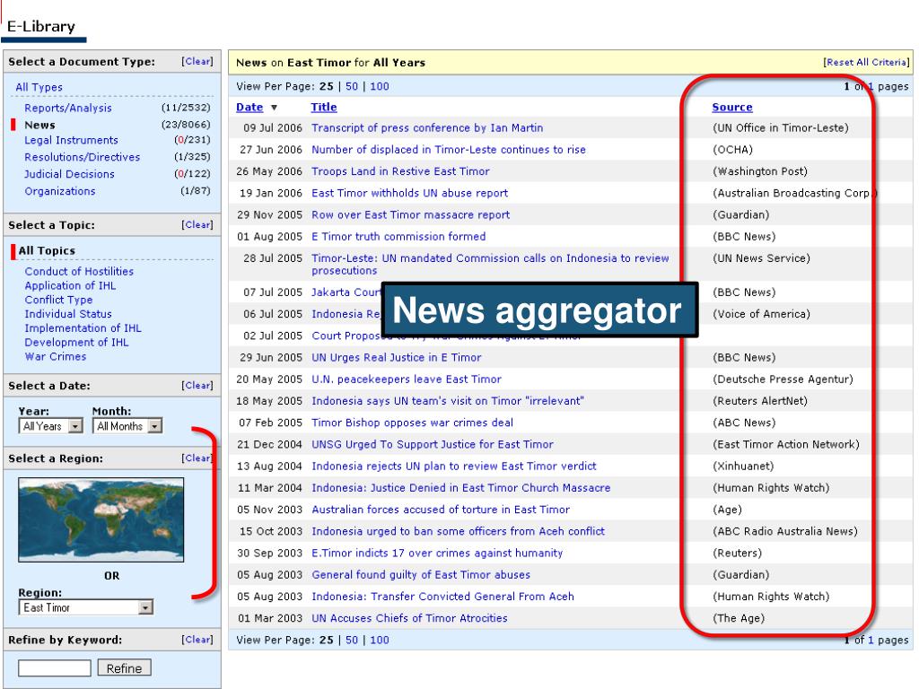Click into the keyword refine text field
919x689 pixels.
click(54, 667)
